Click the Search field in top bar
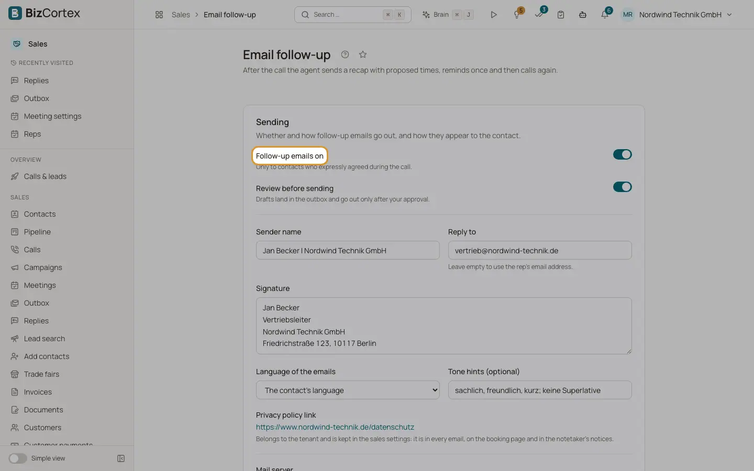754x471 pixels. [x=353, y=15]
